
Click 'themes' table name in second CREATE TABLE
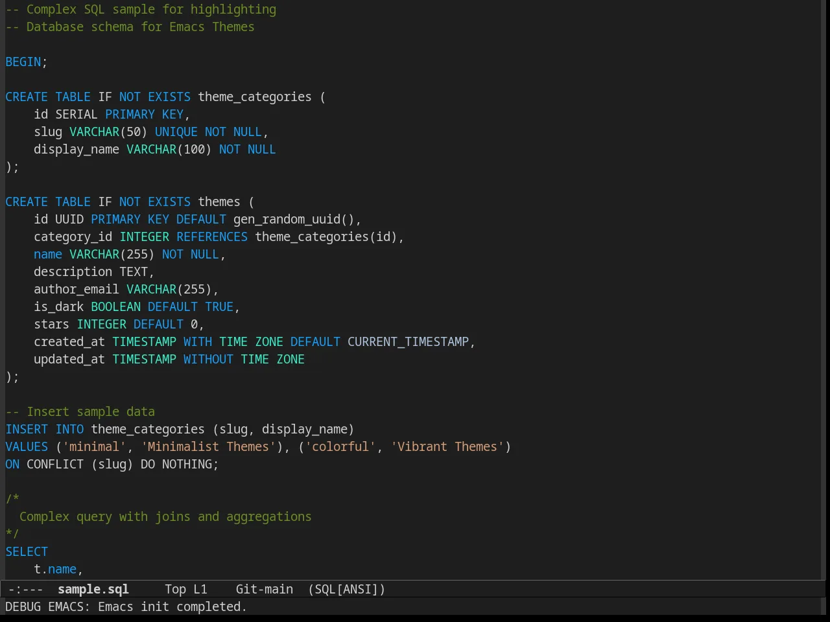point(219,202)
